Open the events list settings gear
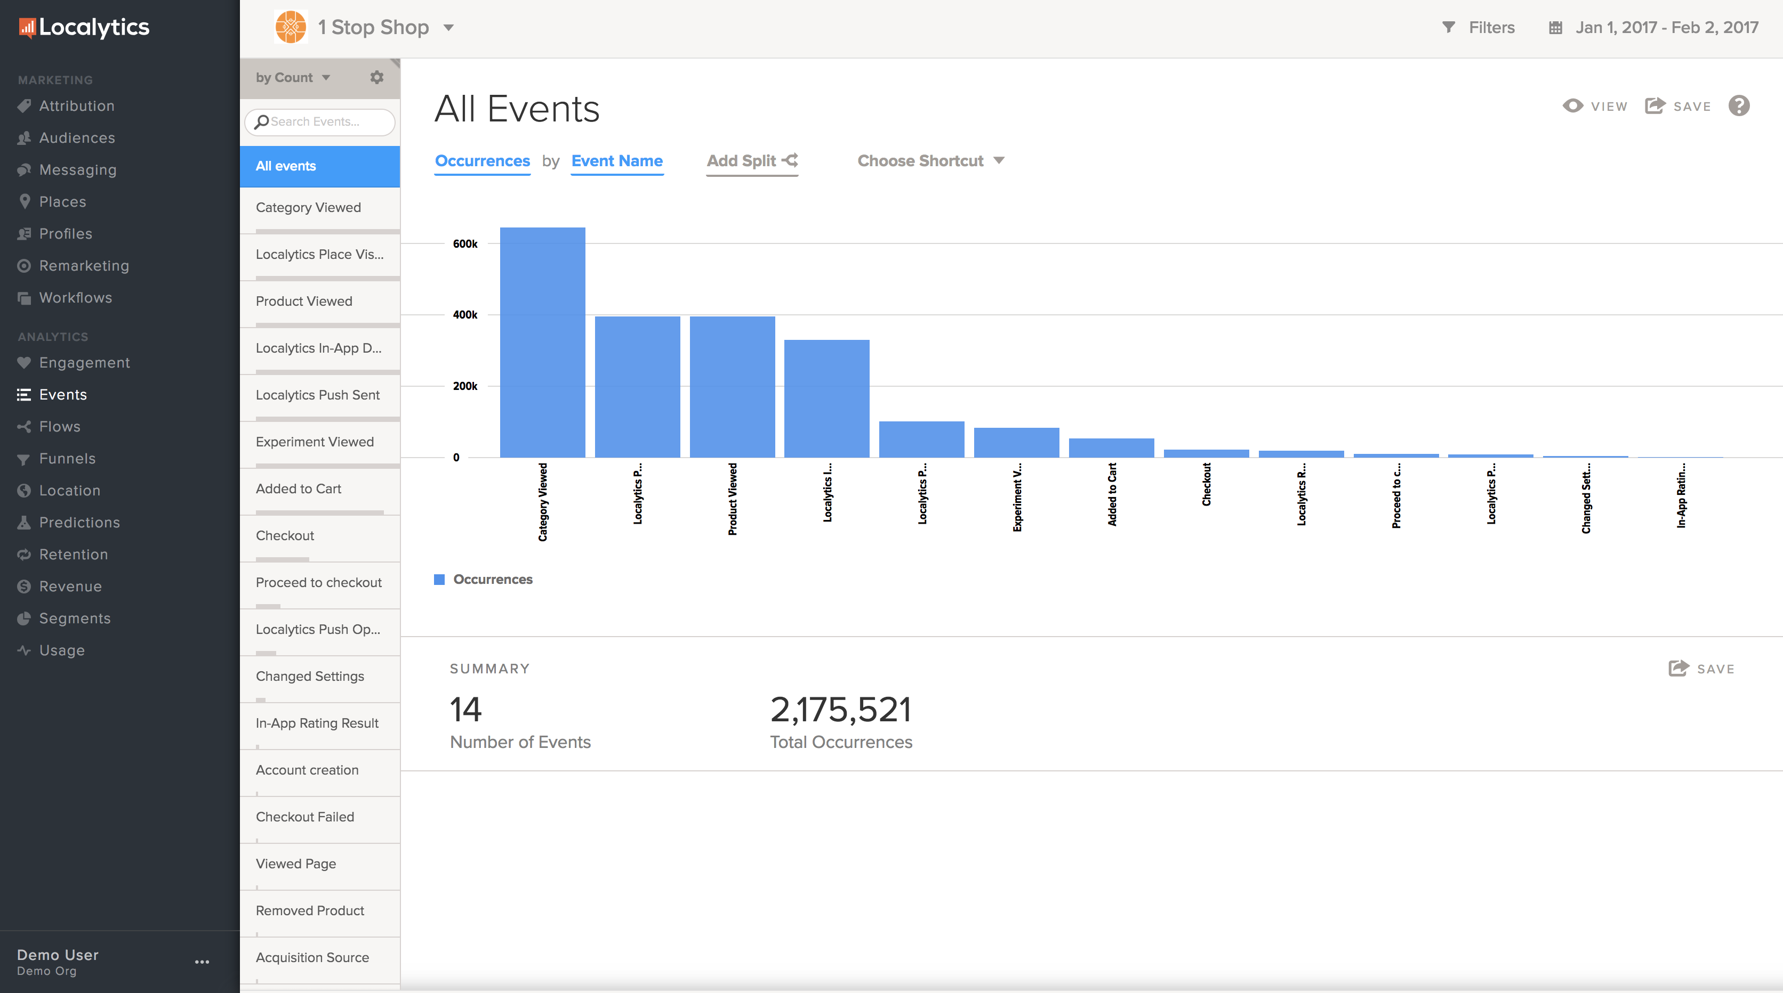 [376, 77]
